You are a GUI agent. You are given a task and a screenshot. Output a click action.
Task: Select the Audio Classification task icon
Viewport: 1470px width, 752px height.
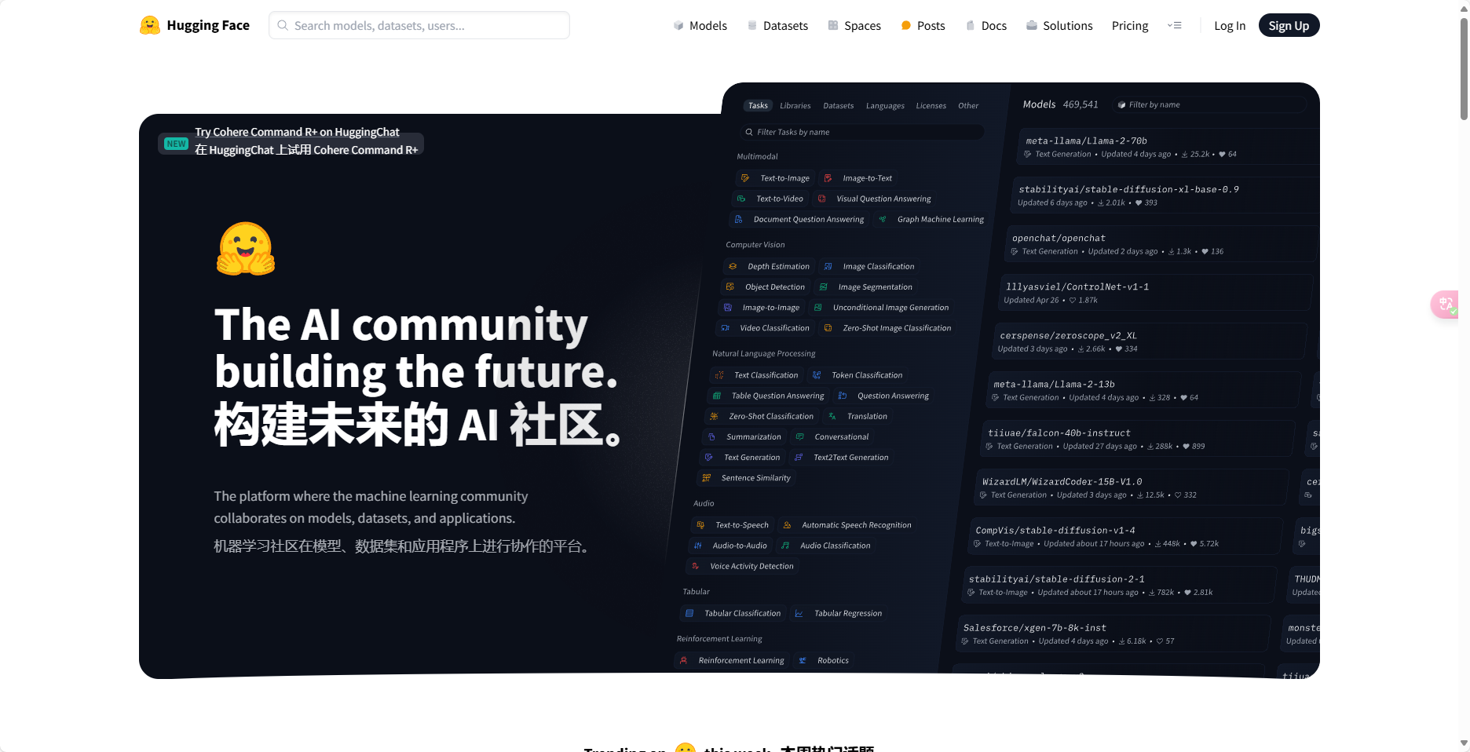click(786, 546)
